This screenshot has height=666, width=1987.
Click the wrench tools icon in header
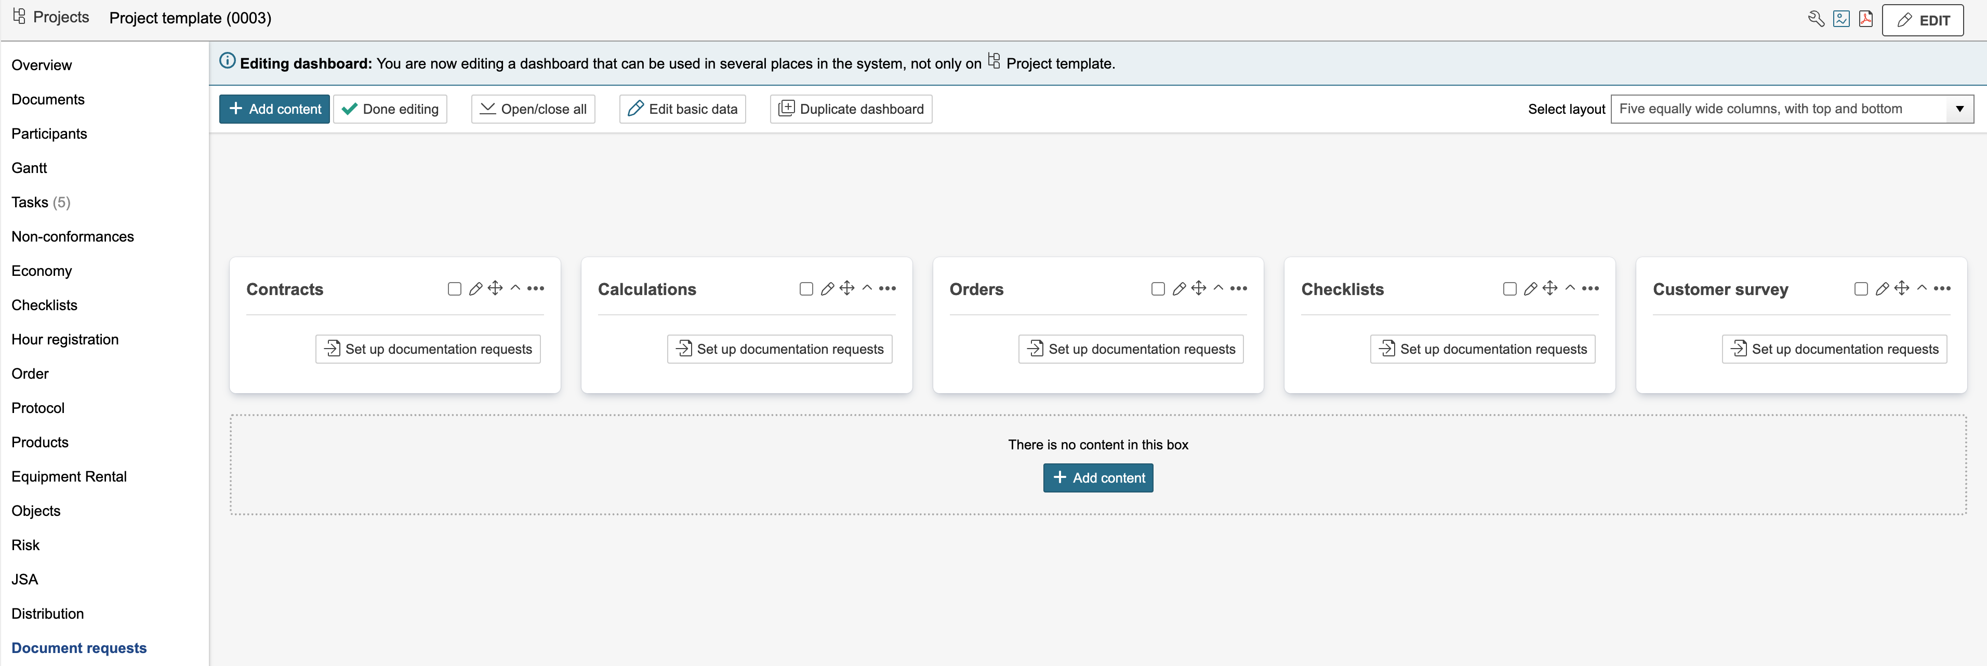click(x=1816, y=19)
